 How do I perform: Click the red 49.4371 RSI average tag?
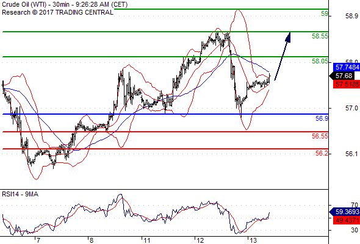coord(347,220)
